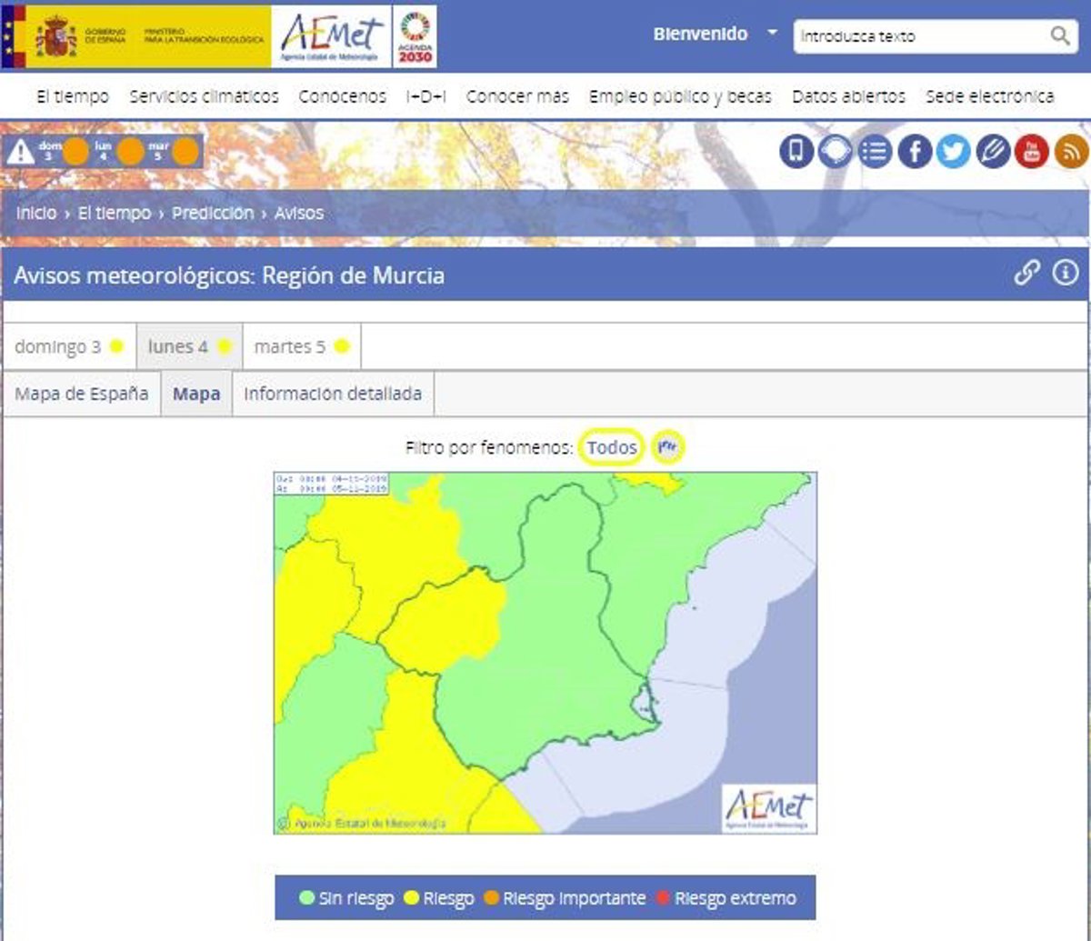The image size is (1091, 941).
Task: Click the AEMet logo in header
Action: coord(332,36)
